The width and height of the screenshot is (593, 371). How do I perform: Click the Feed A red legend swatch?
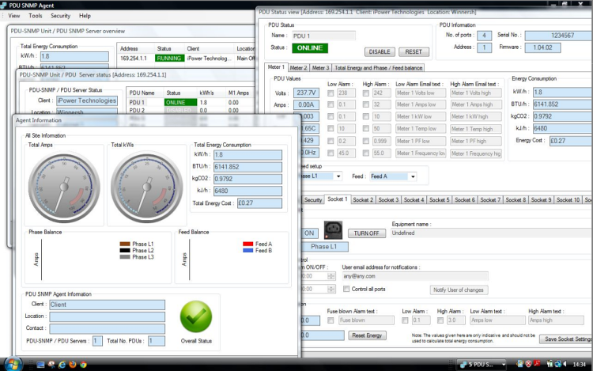pyautogui.click(x=248, y=244)
